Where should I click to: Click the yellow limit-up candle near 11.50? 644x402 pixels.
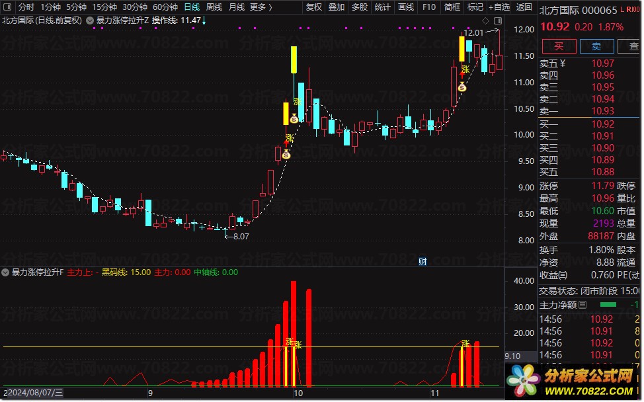point(294,60)
